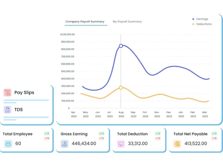Image resolution: width=223 pixels, height=167 pixels.
Task: Click red down-trend badge in Gross Earning card
Action: pos(102,138)
